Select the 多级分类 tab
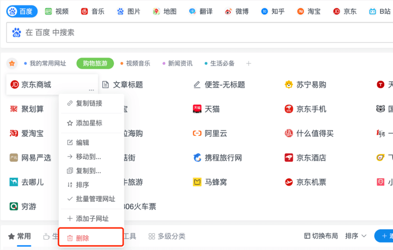Screen dimensions: 393x250 (x=167, y=236)
